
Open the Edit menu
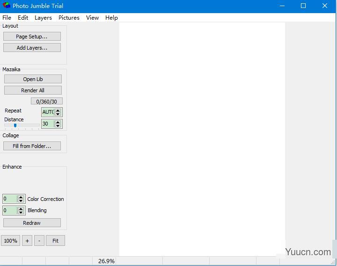point(23,18)
